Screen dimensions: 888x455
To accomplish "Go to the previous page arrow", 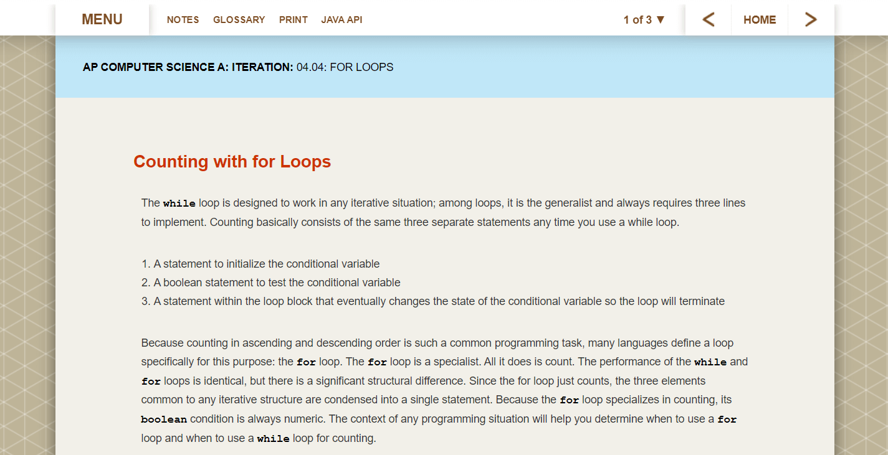I will [709, 20].
